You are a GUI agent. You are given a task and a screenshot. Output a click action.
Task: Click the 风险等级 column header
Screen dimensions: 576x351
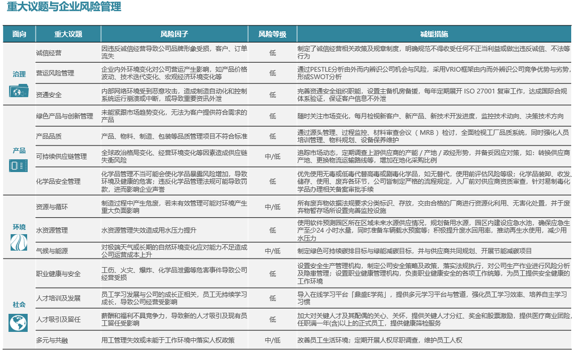tap(272, 34)
